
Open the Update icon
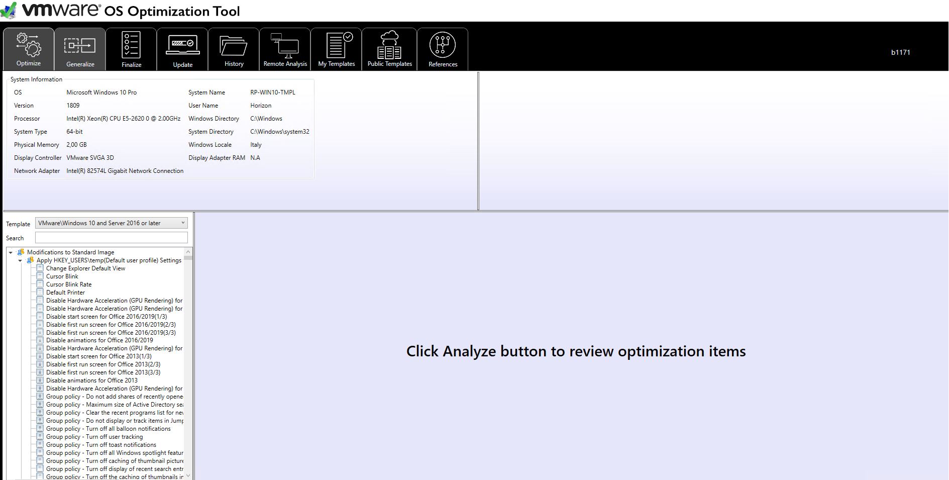pyautogui.click(x=183, y=45)
